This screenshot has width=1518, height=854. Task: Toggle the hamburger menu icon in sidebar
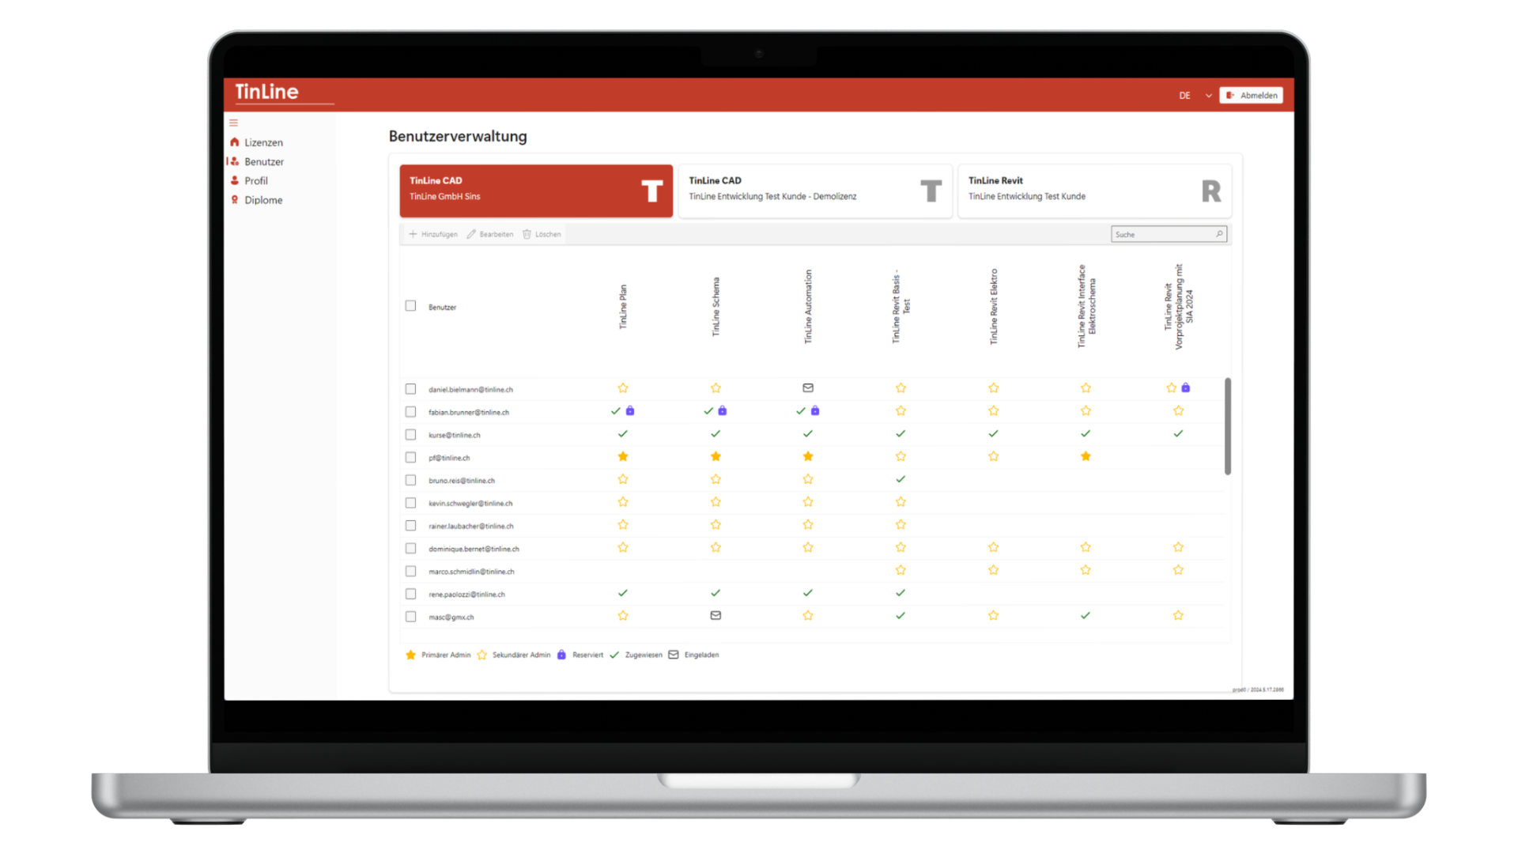233,123
